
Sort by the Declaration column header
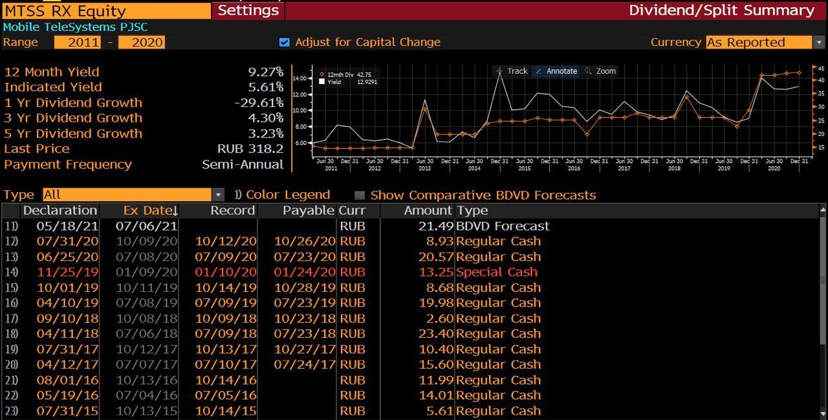(60, 210)
